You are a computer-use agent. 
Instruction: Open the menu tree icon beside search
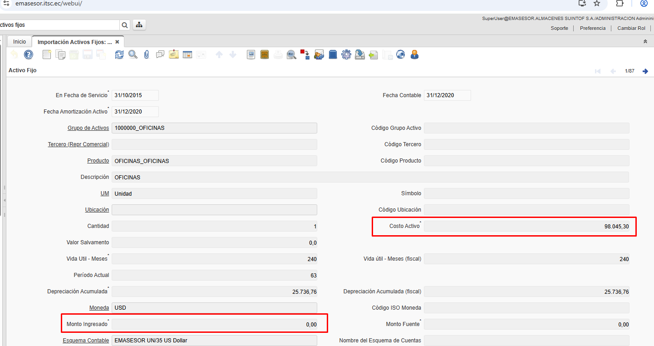point(139,25)
